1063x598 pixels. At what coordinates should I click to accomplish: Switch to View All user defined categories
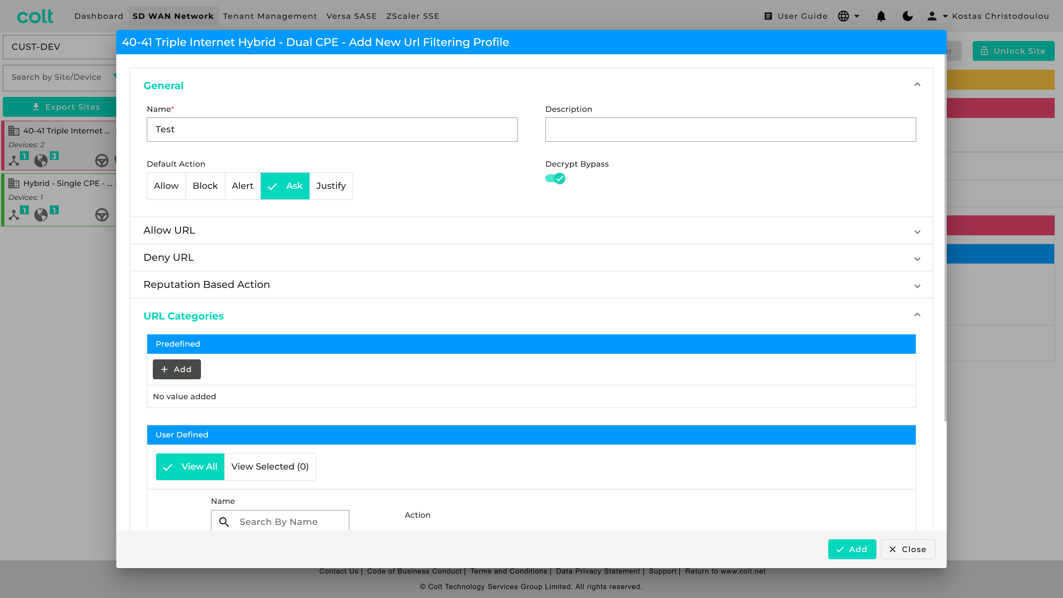(x=190, y=466)
